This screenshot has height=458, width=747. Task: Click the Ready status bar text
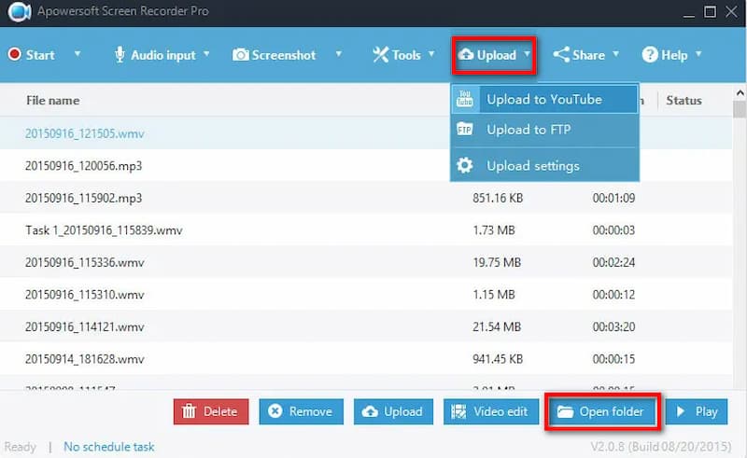20,447
